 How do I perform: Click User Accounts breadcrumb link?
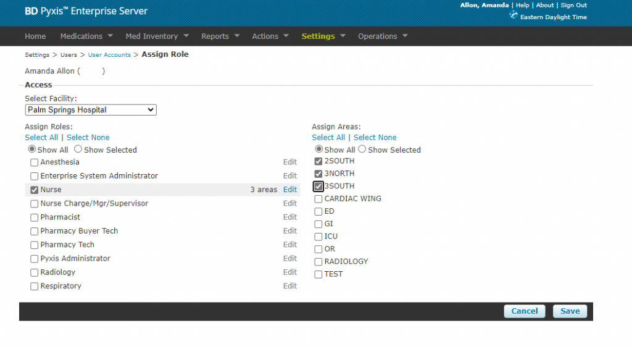coord(109,55)
